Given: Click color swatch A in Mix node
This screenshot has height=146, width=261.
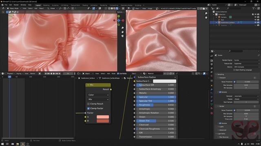Looking at the screenshot, I should tap(103, 117).
